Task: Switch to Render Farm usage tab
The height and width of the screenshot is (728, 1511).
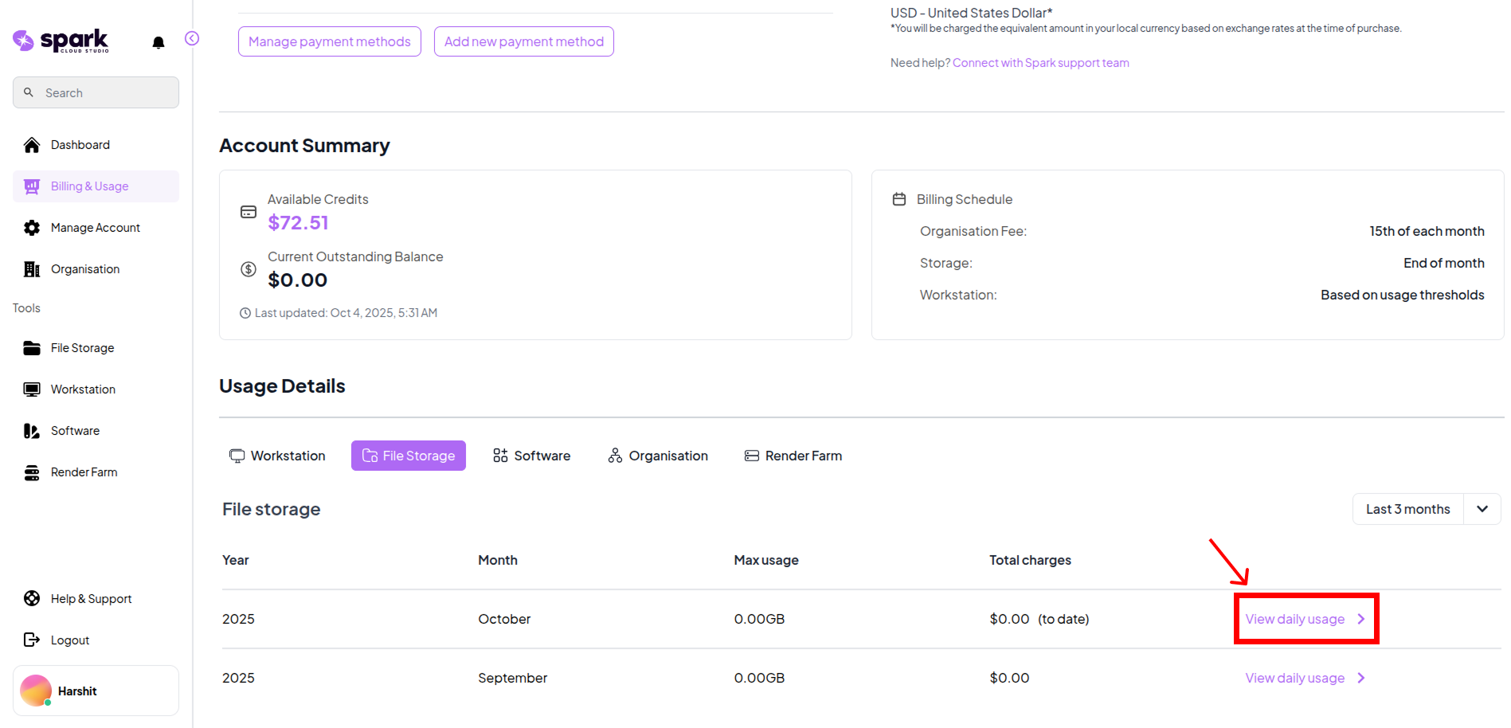Action: 793,456
